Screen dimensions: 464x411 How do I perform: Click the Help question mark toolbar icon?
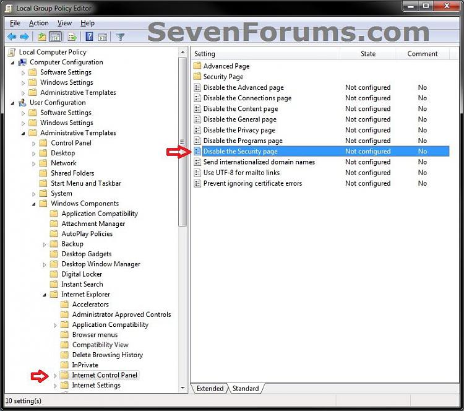click(x=89, y=37)
